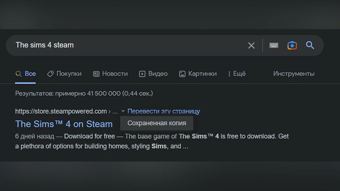Click the store.steampowered.com URL
The height and width of the screenshot is (191, 340).
click(61, 111)
